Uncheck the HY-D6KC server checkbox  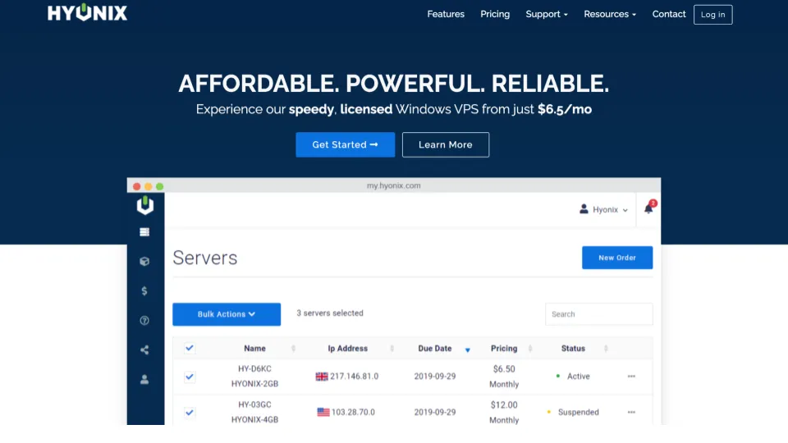click(x=190, y=377)
